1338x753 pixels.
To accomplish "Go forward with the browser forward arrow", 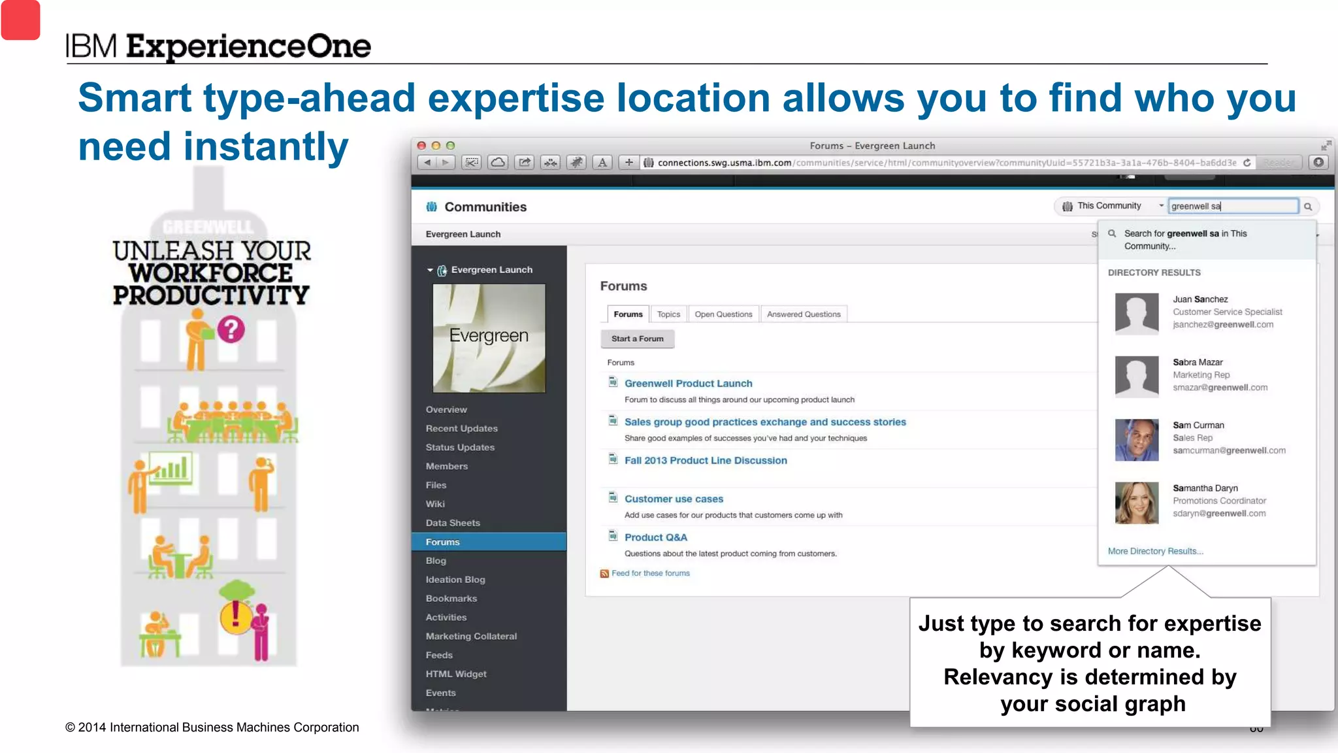I will point(446,163).
